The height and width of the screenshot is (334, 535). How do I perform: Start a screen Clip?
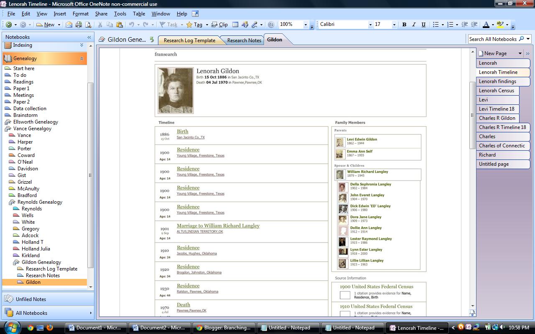220,25
